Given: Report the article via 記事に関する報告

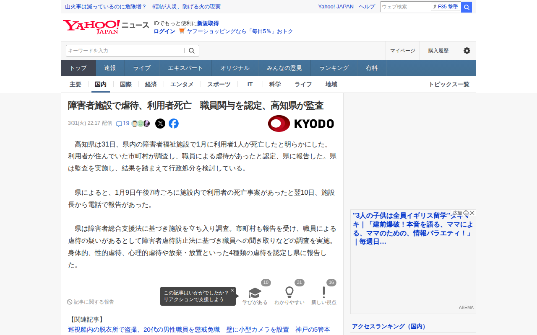Looking at the screenshot, I should (91, 302).
